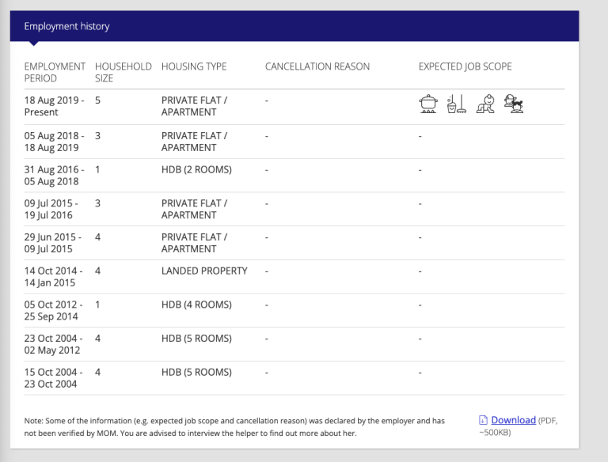This screenshot has width=608, height=462.
Task: Select the 15 Oct 2004 - 23 Oct 2004 row
Action: coord(294,378)
